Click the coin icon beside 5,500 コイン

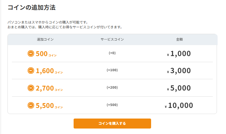pos(31,105)
